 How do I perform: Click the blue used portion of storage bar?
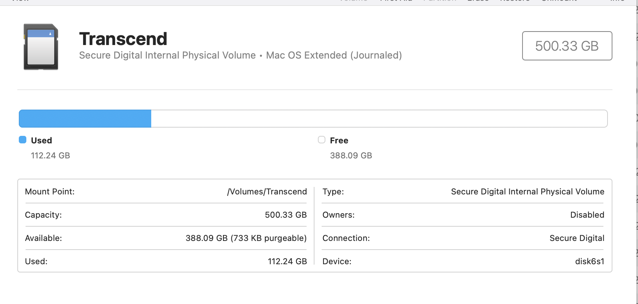(85, 119)
